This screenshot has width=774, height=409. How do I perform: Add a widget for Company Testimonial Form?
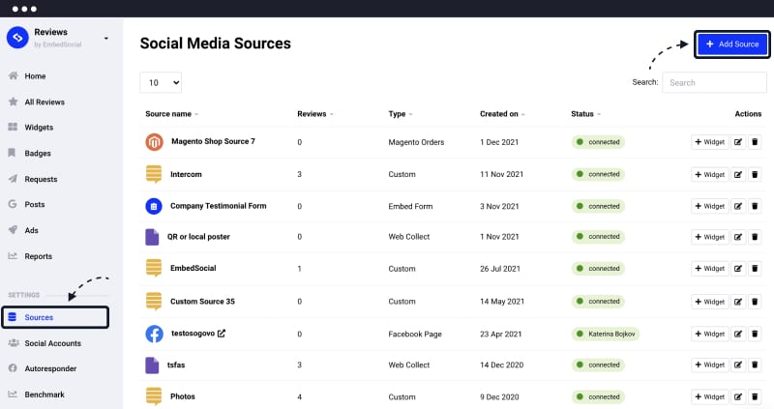[x=710, y=206]
